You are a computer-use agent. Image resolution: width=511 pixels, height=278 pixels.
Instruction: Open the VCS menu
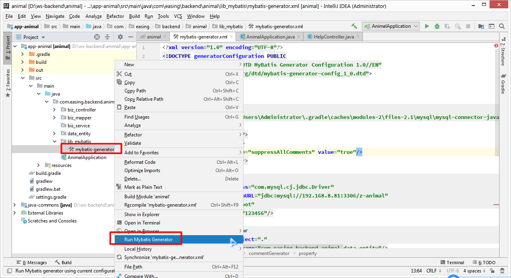(178, 16)
